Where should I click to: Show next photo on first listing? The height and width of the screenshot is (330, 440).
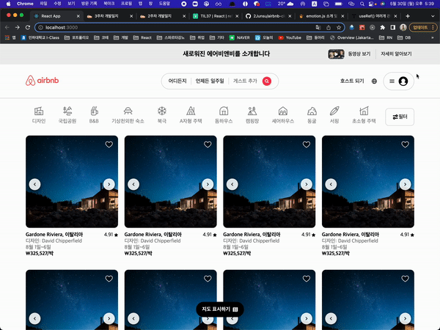pos(109,184)
